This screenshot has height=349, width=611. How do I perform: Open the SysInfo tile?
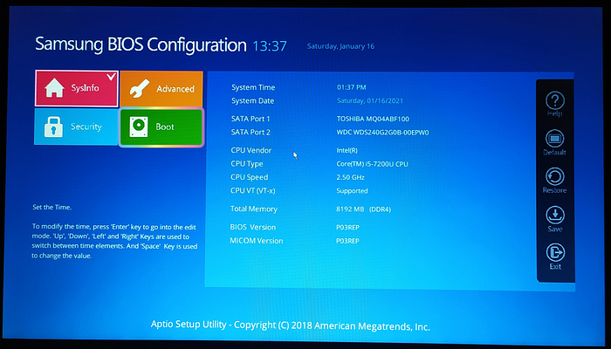(77, 88)
